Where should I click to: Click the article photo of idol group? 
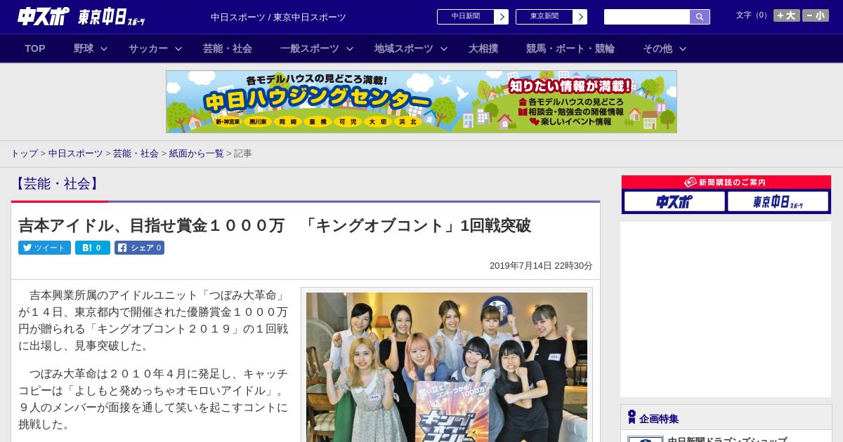(447, 367)
